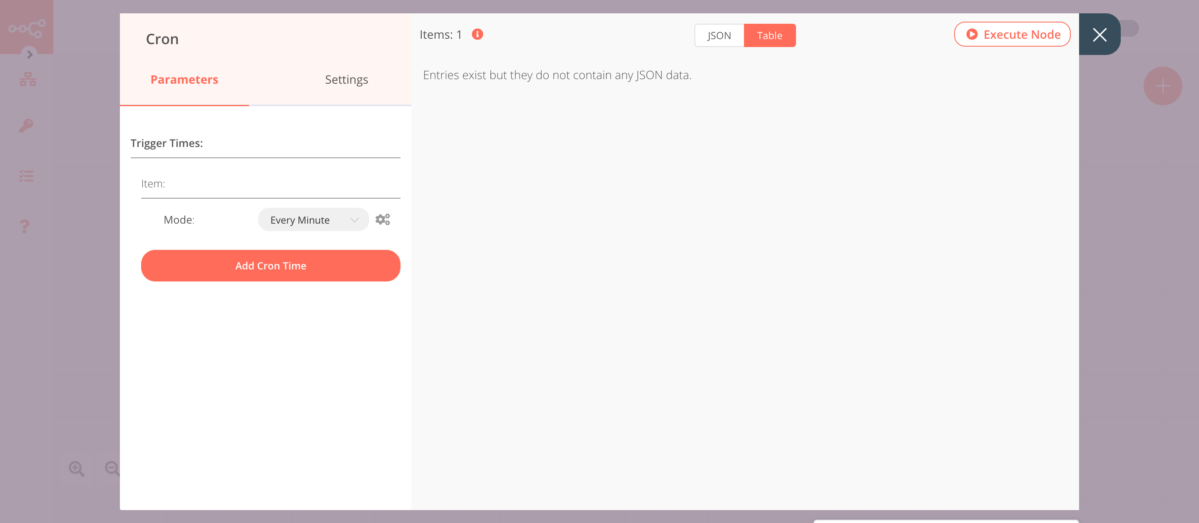Open the executions list icon
The width and height of the screenshot is (1199, 523).
[x=26, y=176]
